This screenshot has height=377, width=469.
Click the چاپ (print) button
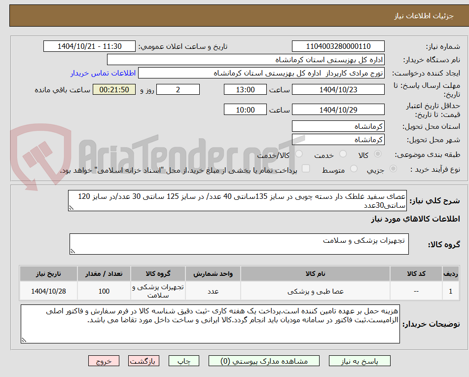point(184,361)
